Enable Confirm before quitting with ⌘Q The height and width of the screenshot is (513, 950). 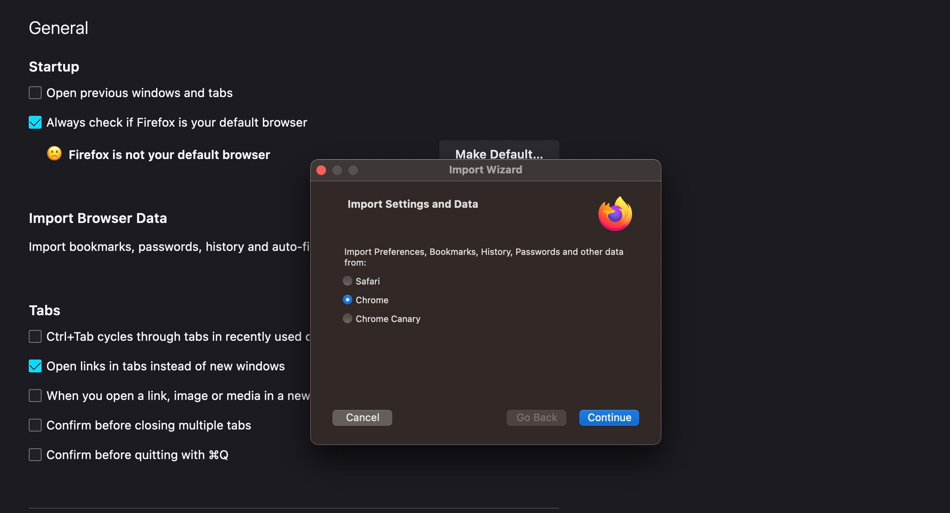pyautogui.click(x=35, y=454)
